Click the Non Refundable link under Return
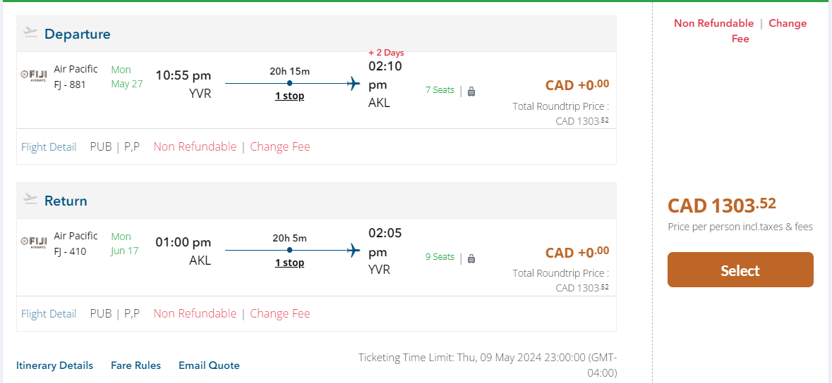Screen dimensions: 832x383 [195, 314]
